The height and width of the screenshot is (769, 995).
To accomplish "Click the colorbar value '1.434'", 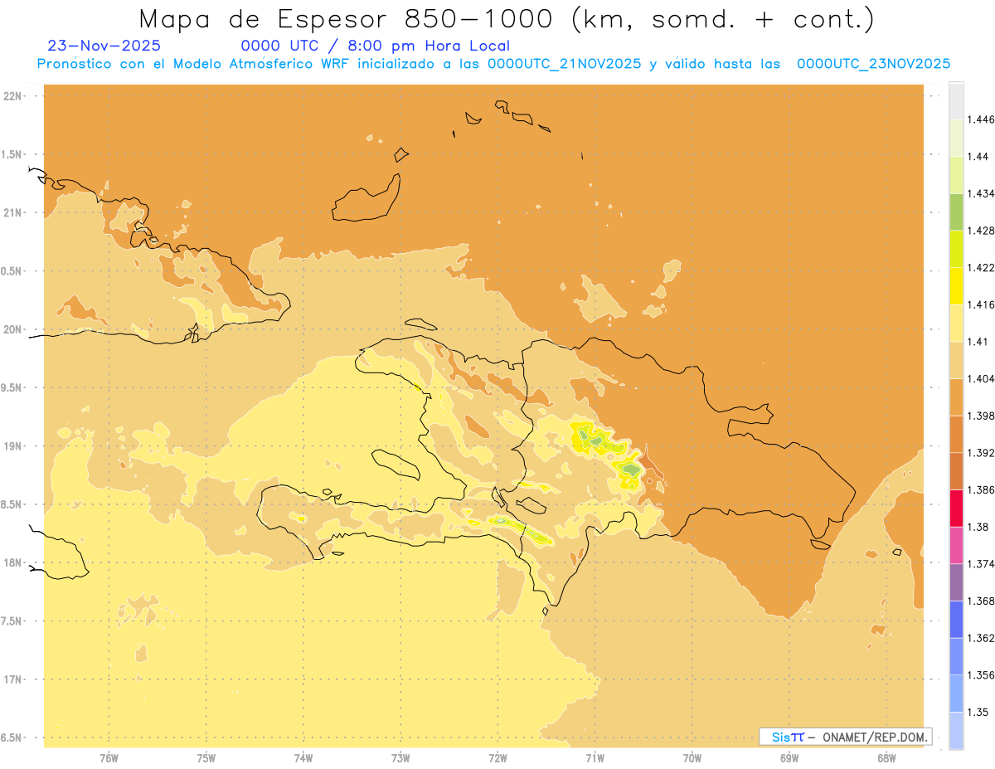I will point(983,193).
